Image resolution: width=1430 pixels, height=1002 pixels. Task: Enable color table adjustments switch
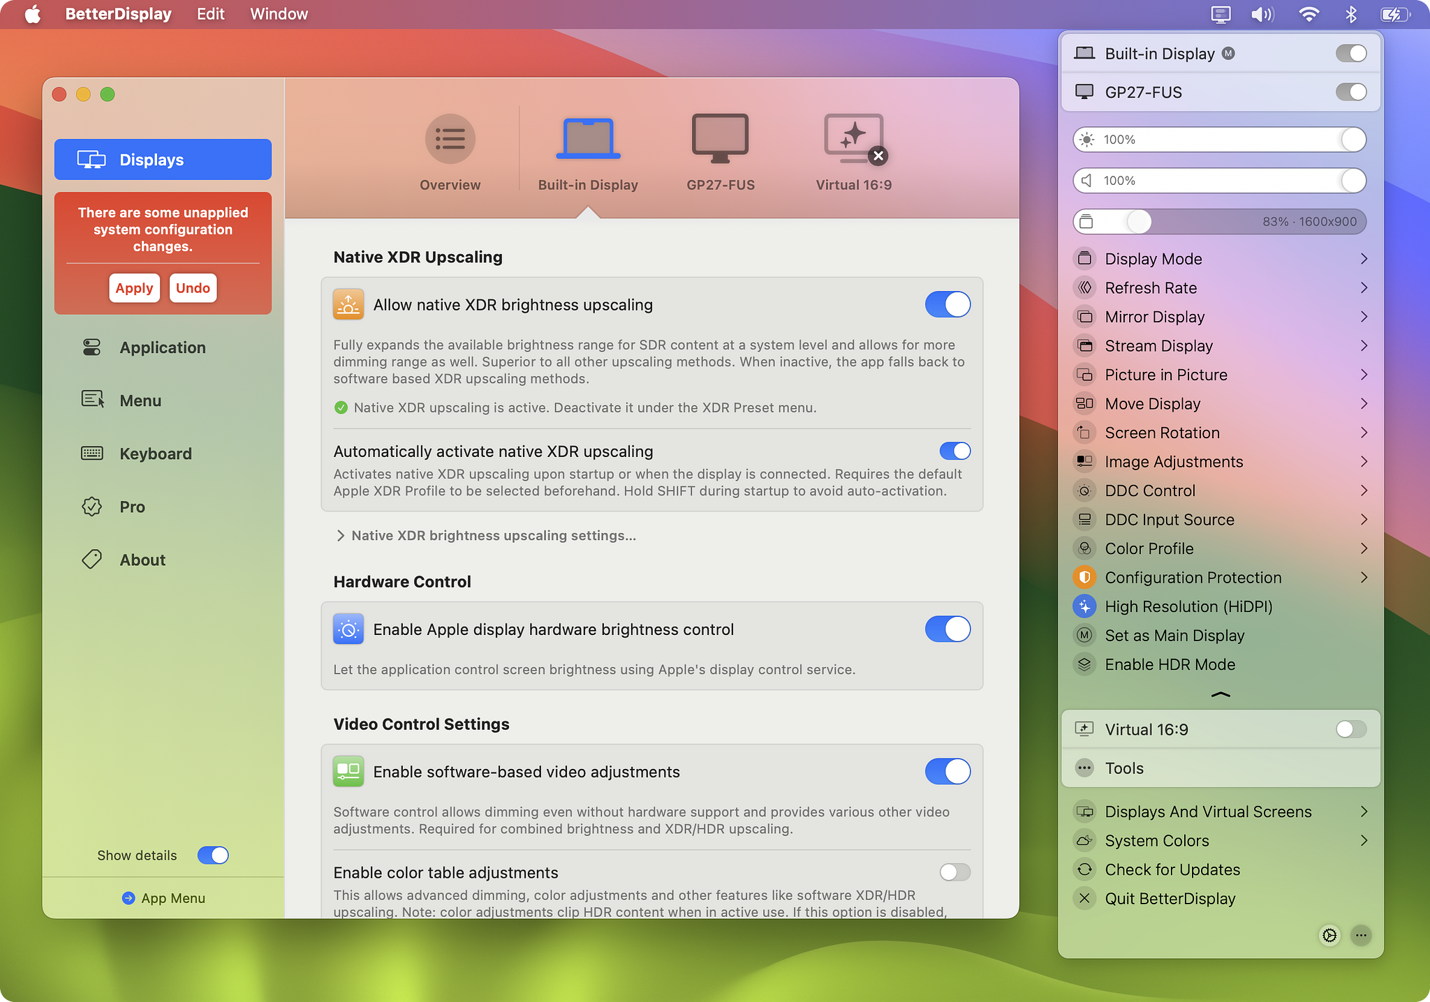tap(954, 872)
